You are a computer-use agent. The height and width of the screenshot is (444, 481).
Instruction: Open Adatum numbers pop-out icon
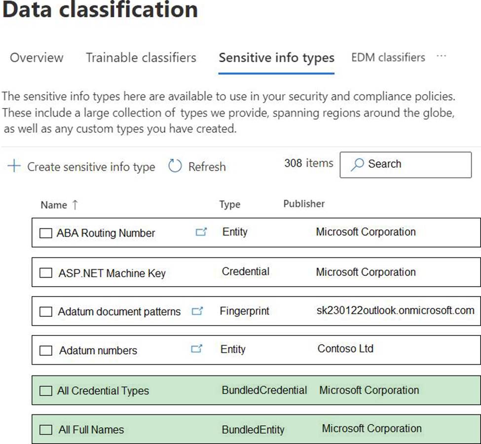pyautogui.click(x=196, y=349)
